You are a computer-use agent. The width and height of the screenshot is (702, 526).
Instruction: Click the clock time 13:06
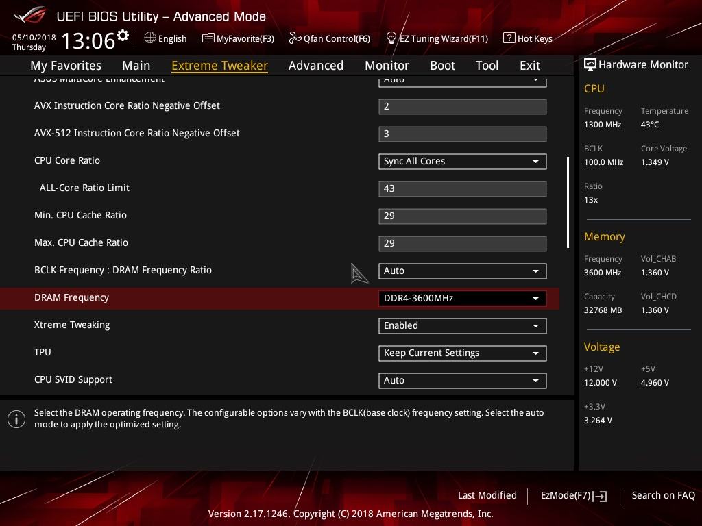(x=88, y=40)
